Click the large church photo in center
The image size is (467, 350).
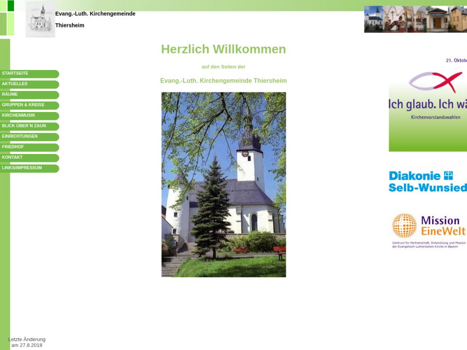tap(224, 184)
